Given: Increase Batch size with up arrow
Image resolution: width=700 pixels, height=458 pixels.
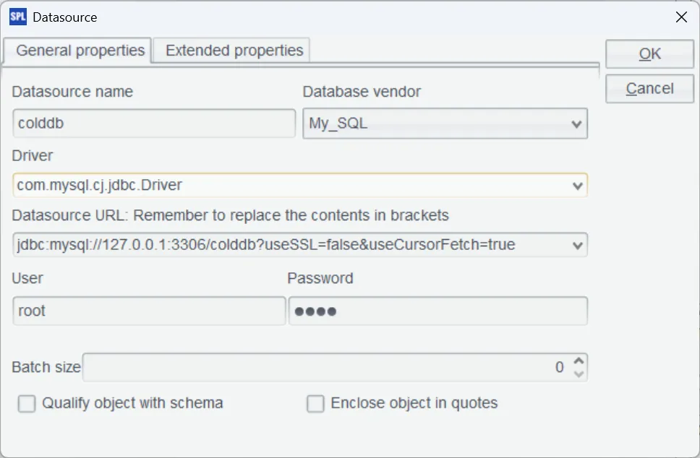Looking at the screenshot, I should [578, 361].
